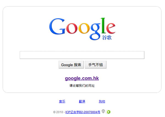Screen dimensions: 165x117
Task: Click the 手气不错 lucky button
Action: (x=96, y=65)
